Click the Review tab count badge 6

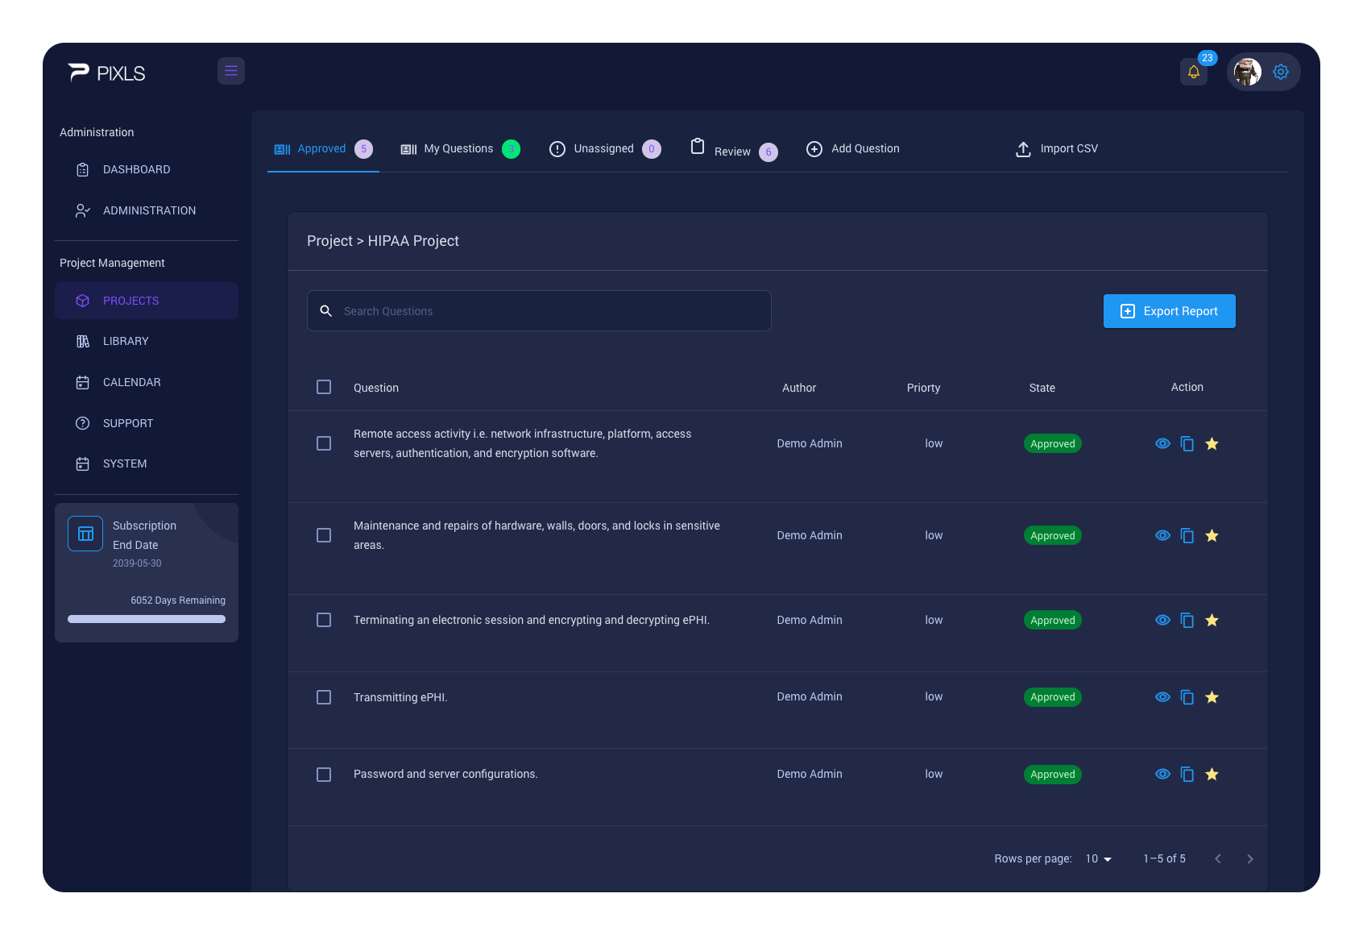coord(768,152)
